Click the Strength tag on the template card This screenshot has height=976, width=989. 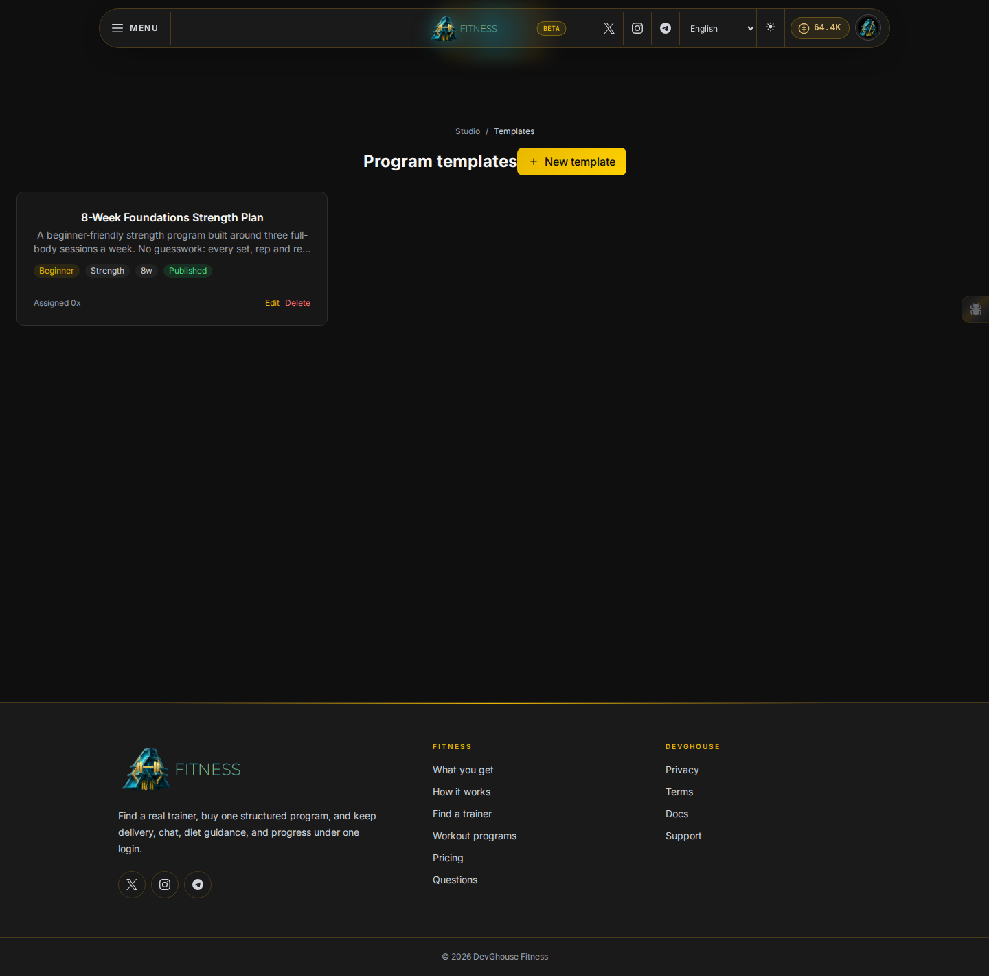(x=107, y=271)
